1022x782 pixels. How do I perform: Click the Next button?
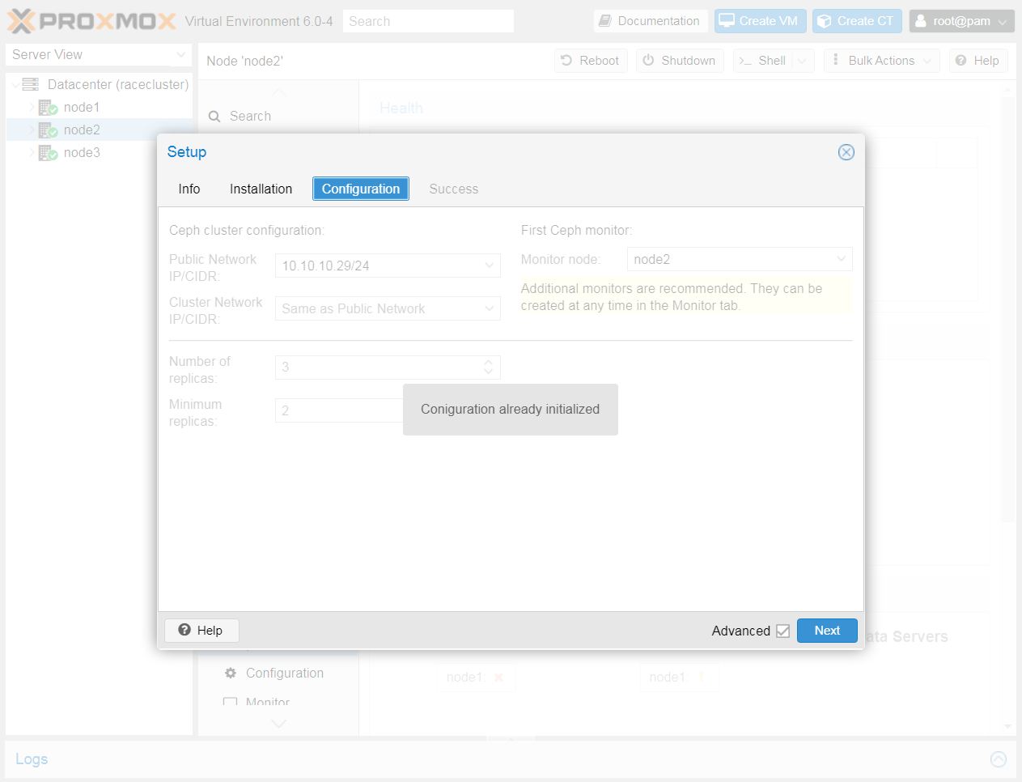827,631
